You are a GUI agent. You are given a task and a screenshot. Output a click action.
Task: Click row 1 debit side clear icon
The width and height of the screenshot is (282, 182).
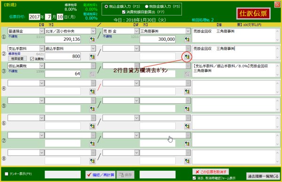(93, 39)
